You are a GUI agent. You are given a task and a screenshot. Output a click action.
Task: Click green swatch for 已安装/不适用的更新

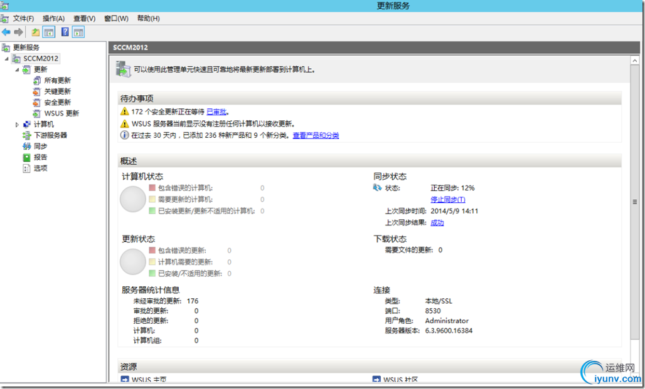(152, 273)
